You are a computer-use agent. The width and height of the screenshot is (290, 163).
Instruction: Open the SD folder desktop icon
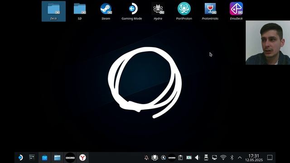(x=80, y=11)
